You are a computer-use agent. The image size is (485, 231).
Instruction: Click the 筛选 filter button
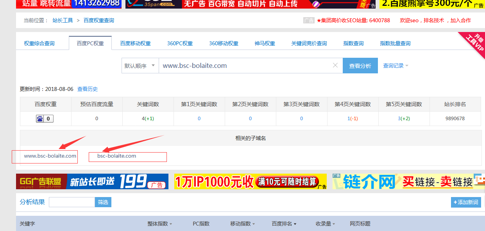[103, 202]
